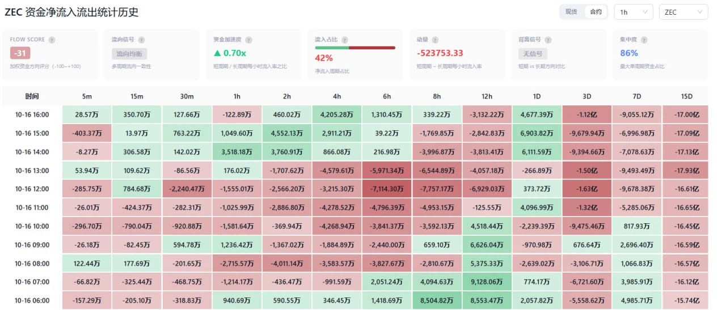Screen dimensions: 726x310
Task: Click the 86% concentration value
Action: 629,53
